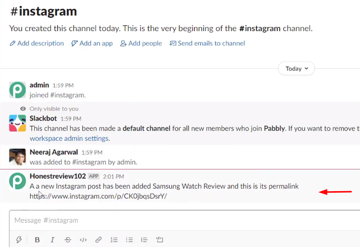Apply blockquote formatting
Screen dimensions: 360x247
tap(144, 240)
